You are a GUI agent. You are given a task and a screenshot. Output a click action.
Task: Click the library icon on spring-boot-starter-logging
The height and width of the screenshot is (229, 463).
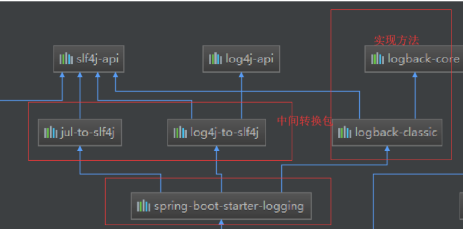click(x=144, y=206)
